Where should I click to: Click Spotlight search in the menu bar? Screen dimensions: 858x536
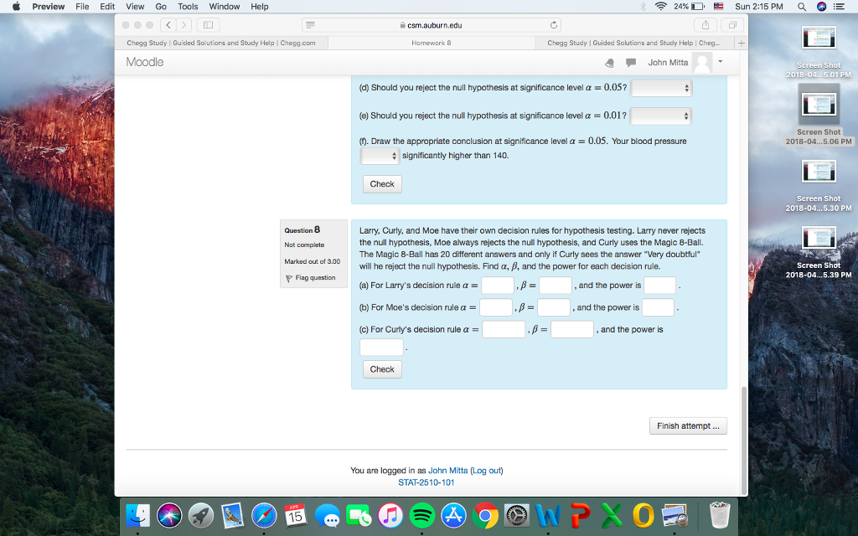(x=801, y=7)
